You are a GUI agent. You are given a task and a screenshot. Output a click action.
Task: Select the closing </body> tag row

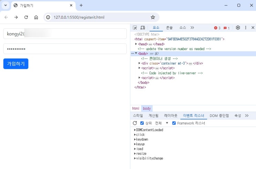click(143, 82)
